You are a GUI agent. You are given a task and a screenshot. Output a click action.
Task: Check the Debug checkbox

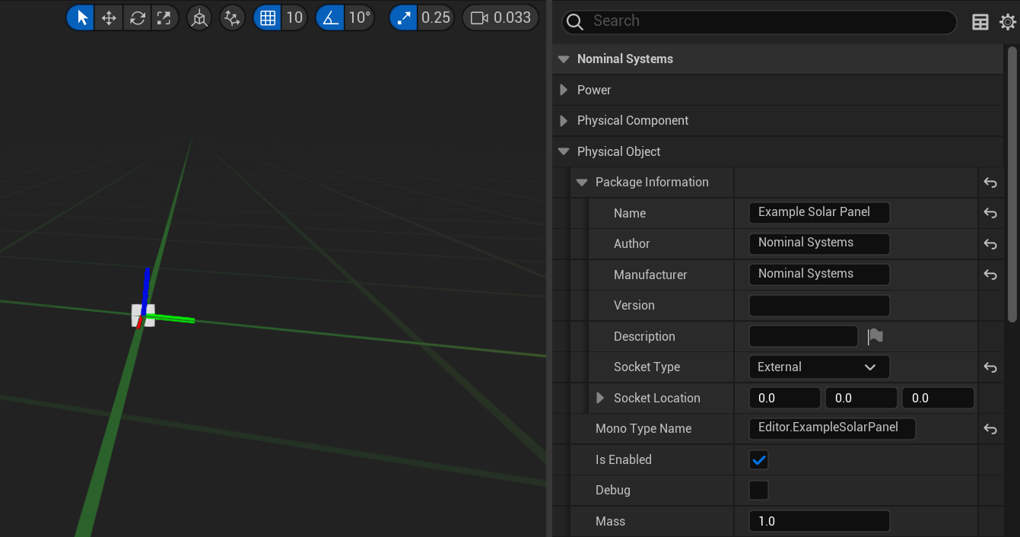point(758,491)
